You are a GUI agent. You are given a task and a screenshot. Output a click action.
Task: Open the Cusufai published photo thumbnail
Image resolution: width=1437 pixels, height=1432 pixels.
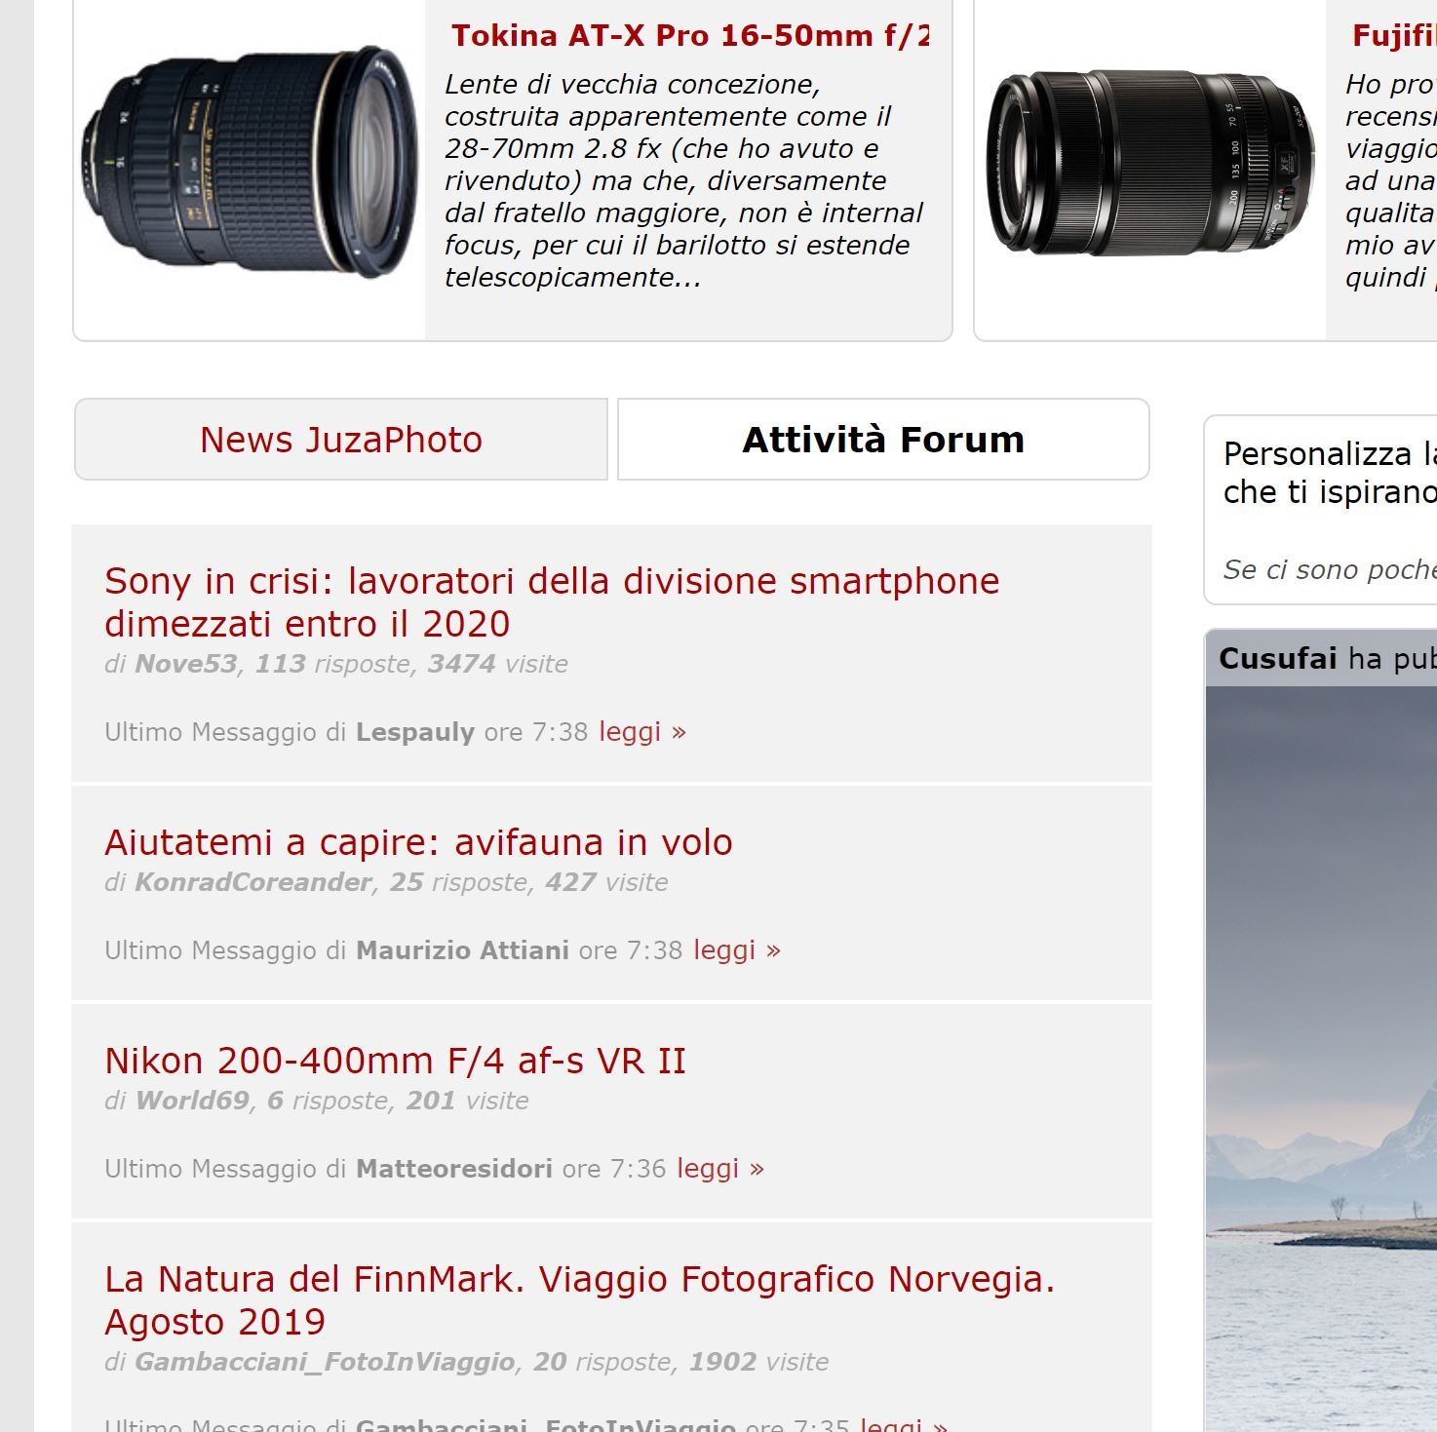click(x=1321, y=1059)
